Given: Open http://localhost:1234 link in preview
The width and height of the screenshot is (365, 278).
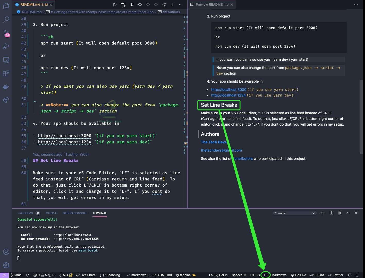Looking at the screenshot, I should click(x=228, y=95).
